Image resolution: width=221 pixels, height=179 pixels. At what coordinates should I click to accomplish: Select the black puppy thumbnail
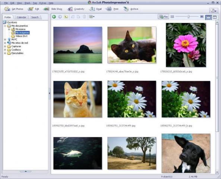[186, 153]
